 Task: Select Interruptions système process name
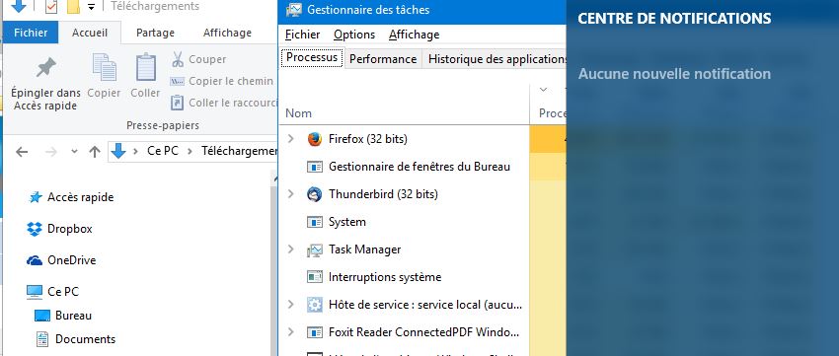[385, 277]
